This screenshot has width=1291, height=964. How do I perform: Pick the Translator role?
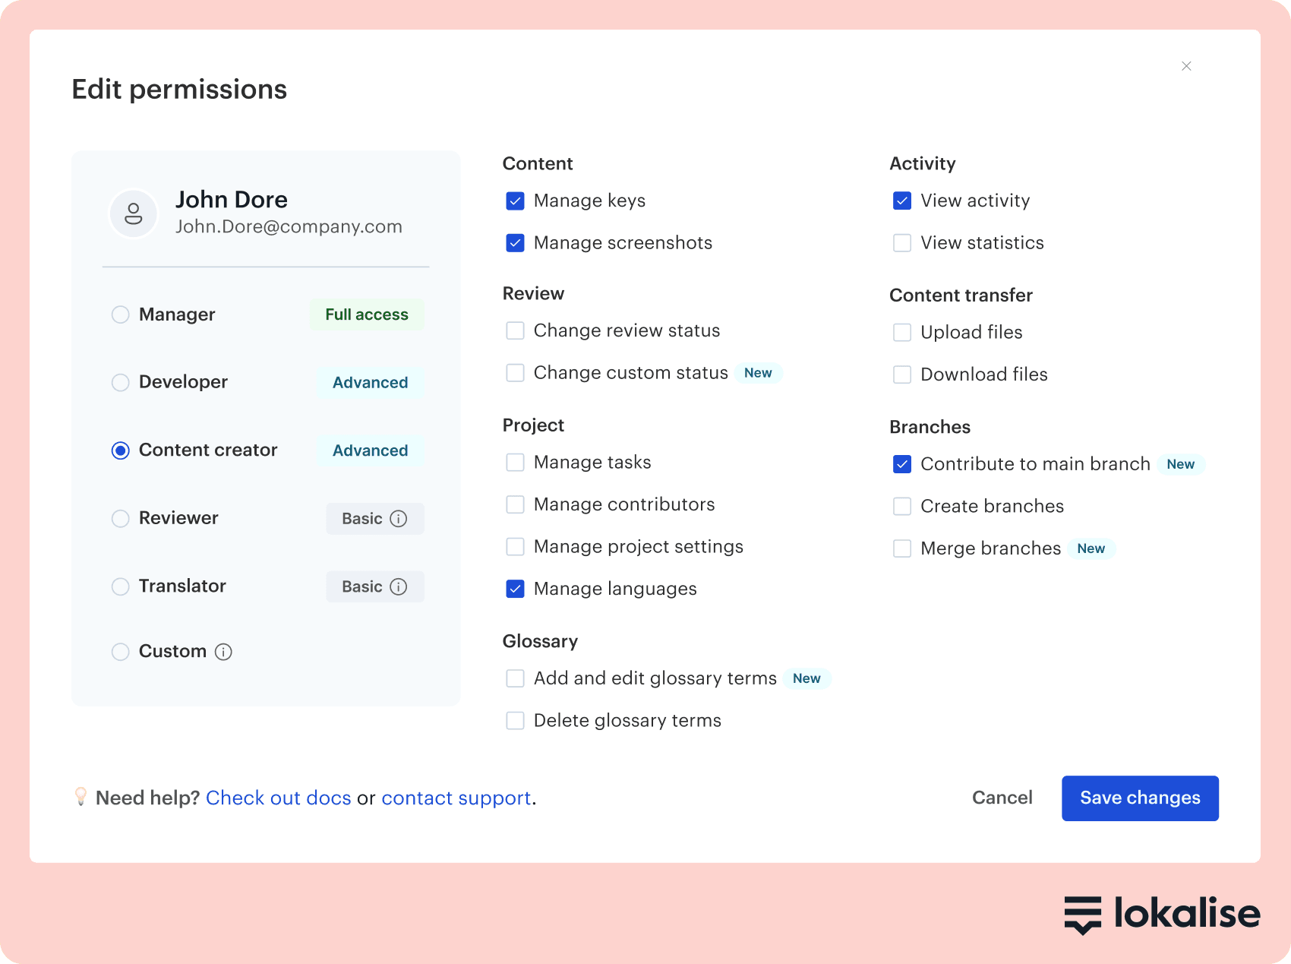[x=121, y=586]
